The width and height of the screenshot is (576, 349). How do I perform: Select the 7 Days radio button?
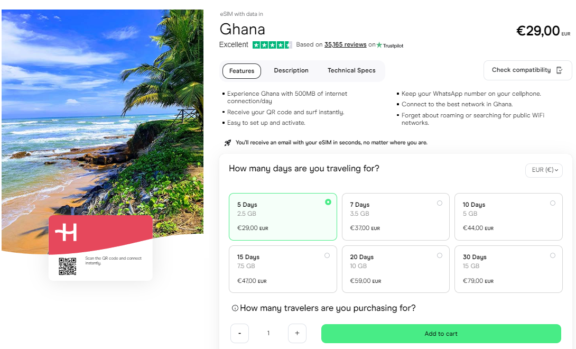click(439, 203)
